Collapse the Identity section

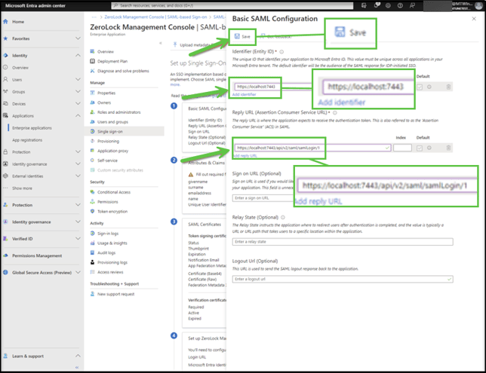[x=78, y=56]
